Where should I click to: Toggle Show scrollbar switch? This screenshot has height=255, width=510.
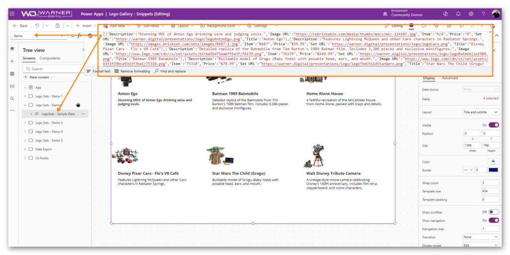(x=494, y=212)
